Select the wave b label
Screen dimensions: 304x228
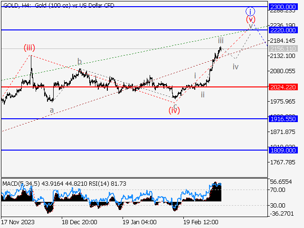coord(79,61)
